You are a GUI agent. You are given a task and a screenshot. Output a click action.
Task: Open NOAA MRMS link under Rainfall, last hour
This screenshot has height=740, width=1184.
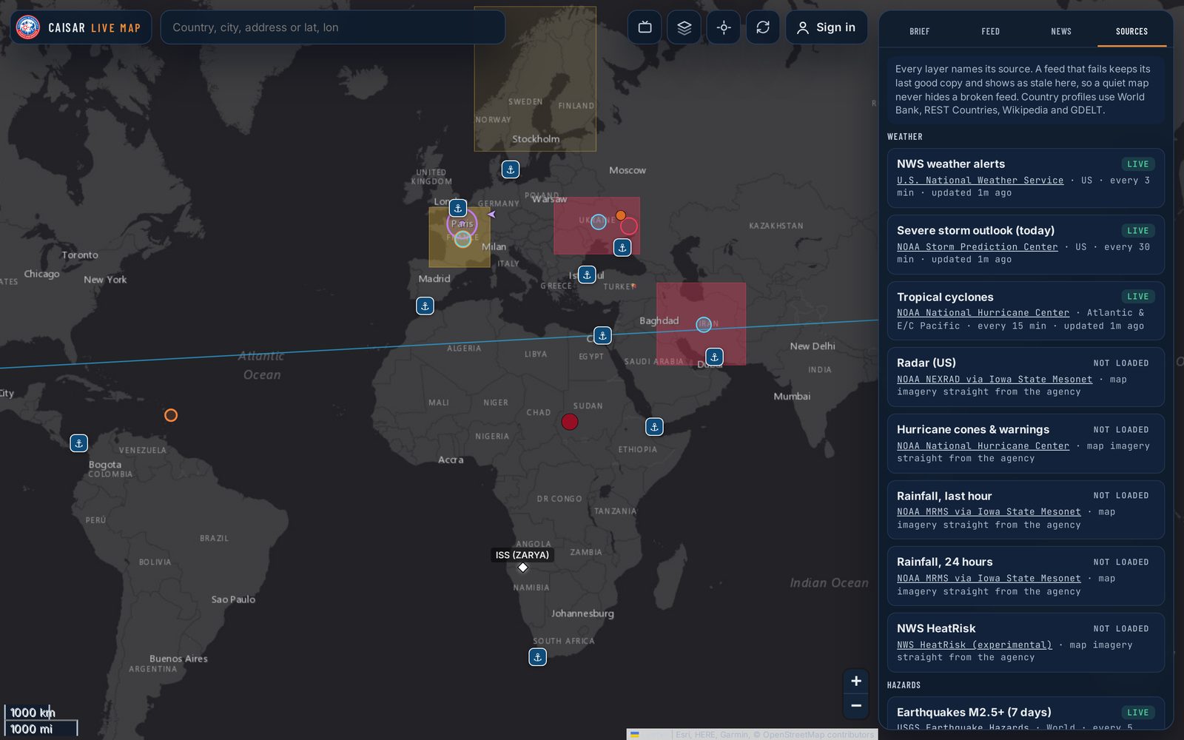[989, 512]
